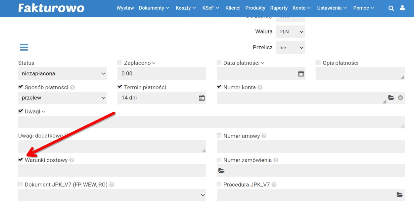Tick the Numer umowy checkbox
Screen dimensions: 414x207
pos(219,136)
